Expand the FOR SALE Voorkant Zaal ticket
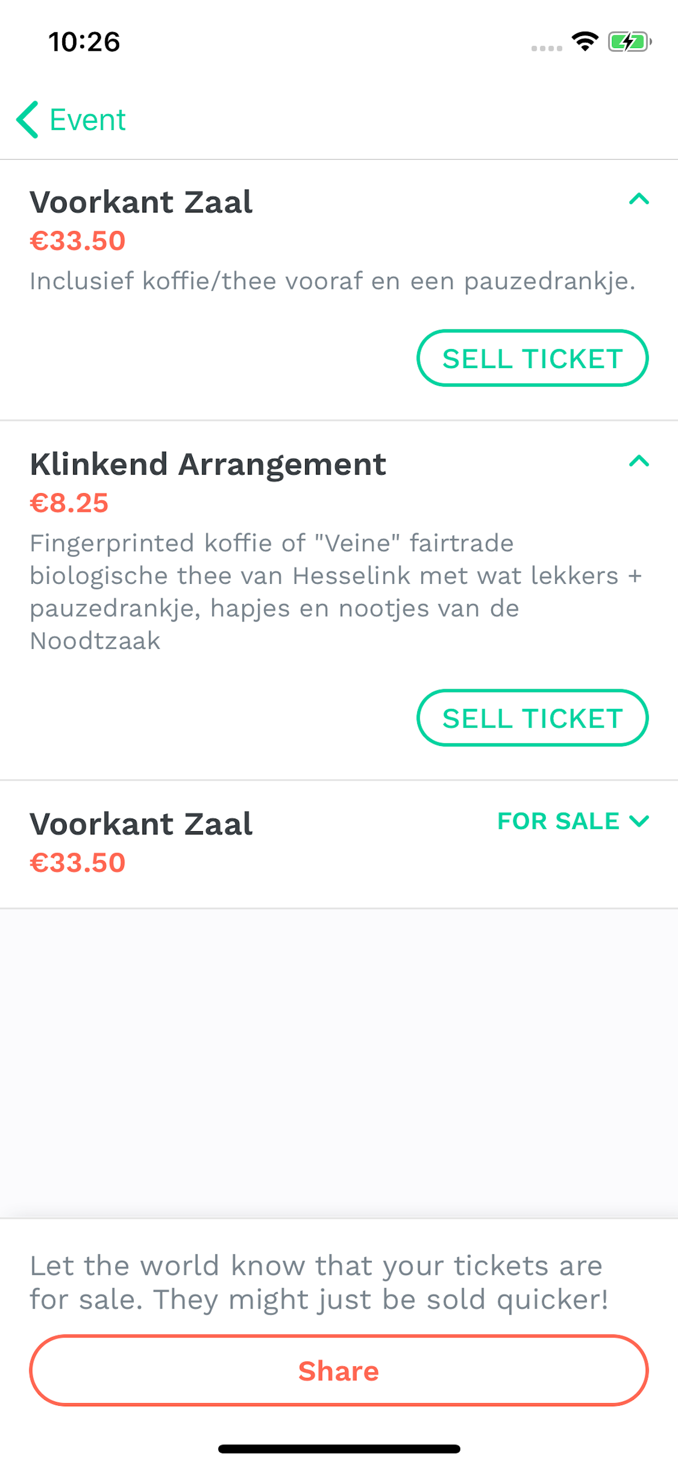The image size is (678, 1468). point(639,821)
